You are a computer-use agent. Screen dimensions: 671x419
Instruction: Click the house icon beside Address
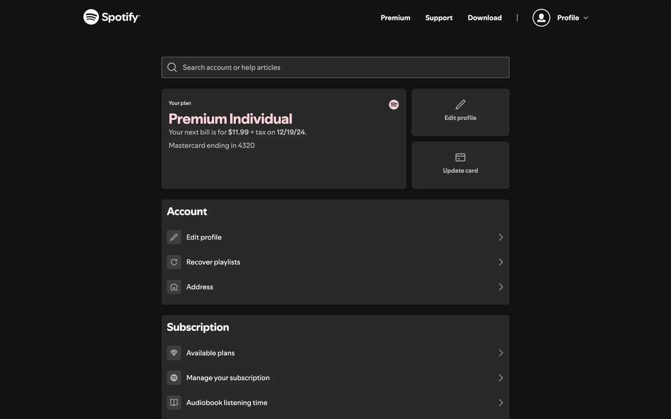(174, 287)
